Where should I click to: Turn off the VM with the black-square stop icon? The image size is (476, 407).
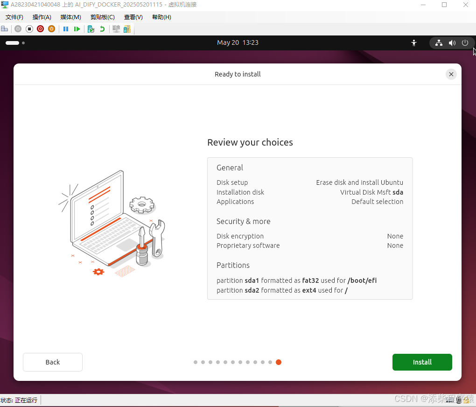29,29
